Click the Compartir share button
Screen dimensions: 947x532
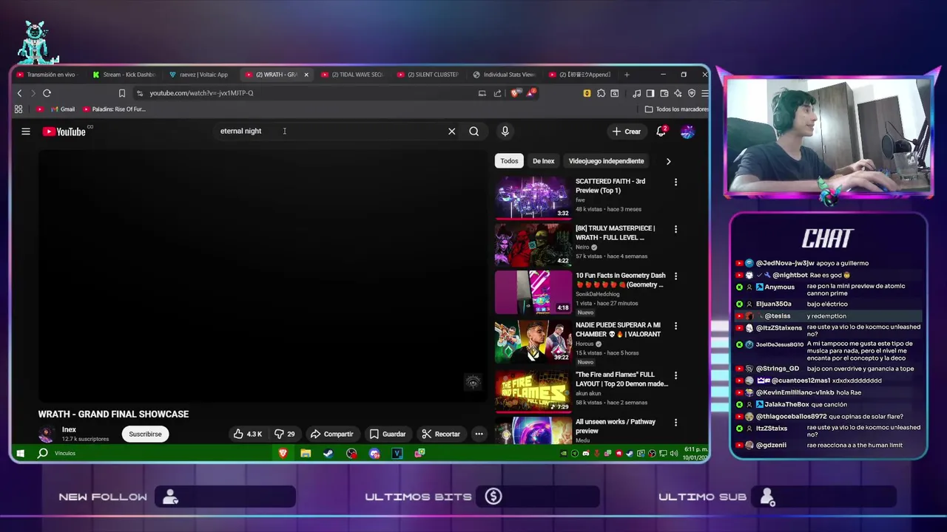(331, 434)
